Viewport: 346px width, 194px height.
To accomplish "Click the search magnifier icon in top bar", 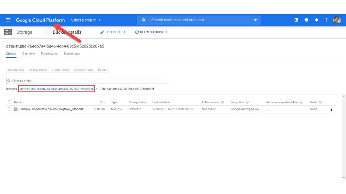I will tap(144, 20).
